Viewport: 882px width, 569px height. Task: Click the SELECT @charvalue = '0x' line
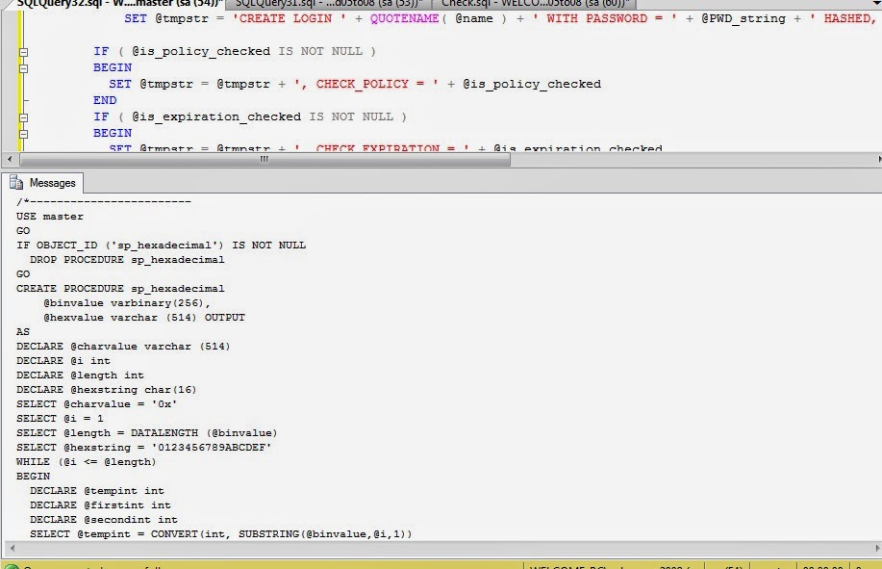click(x=97, y=404)
